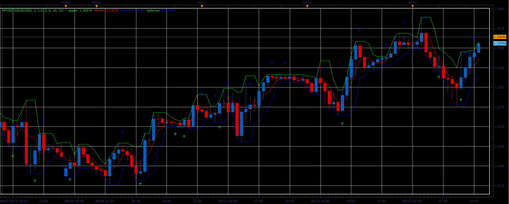Click the orange 1.33640 price tag
The width and height of the screenshot is (509, 204).
tap(500, 37)
